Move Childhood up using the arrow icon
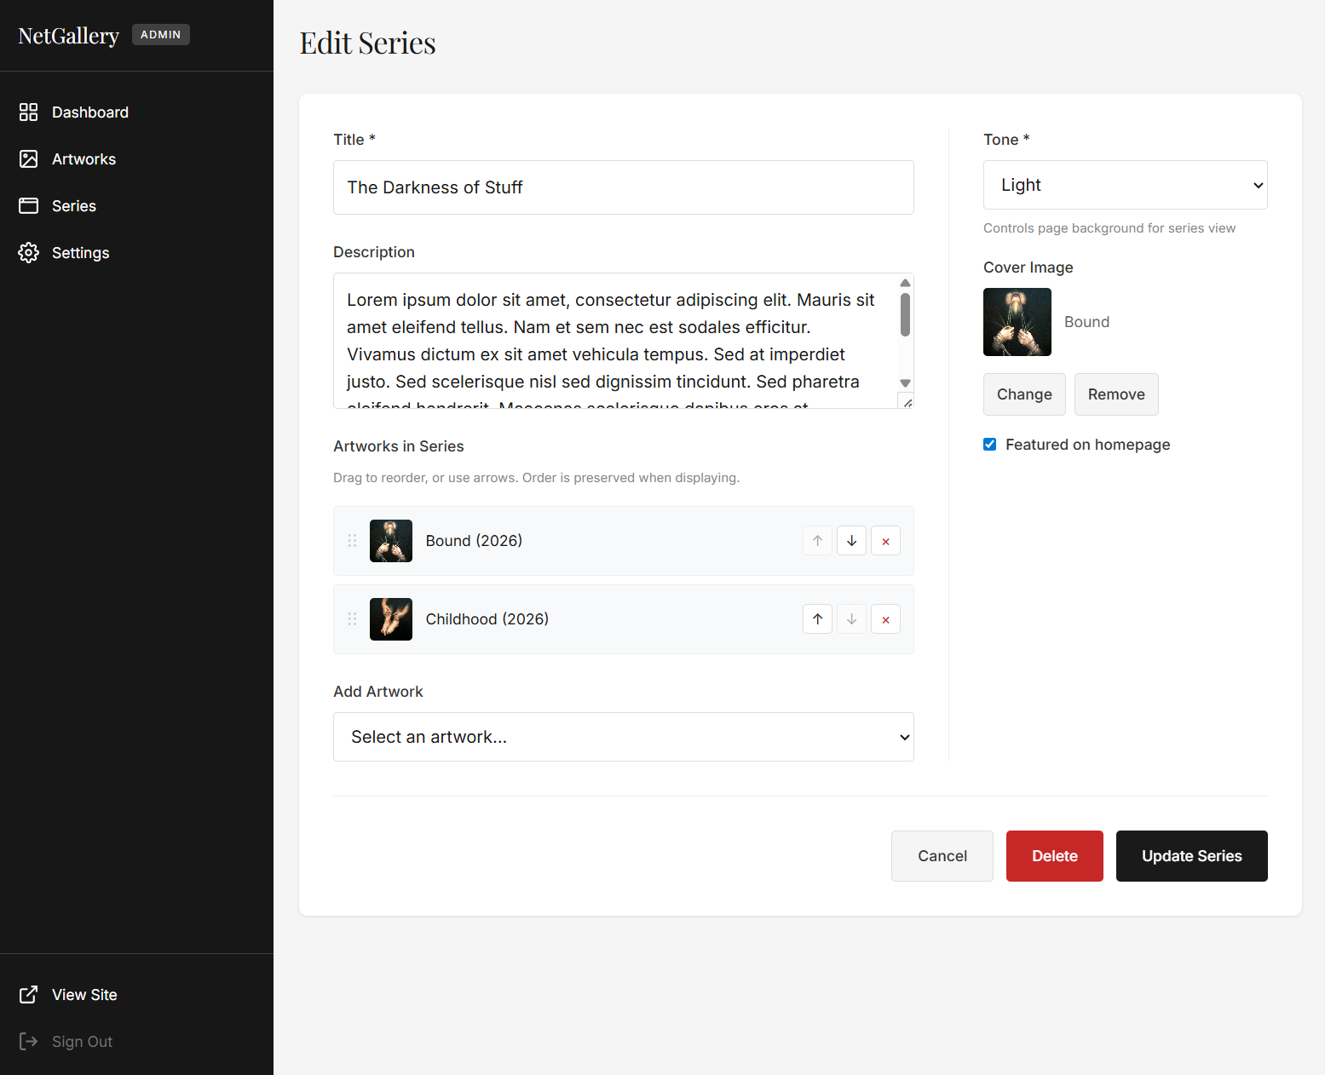 tap(817, 619)
